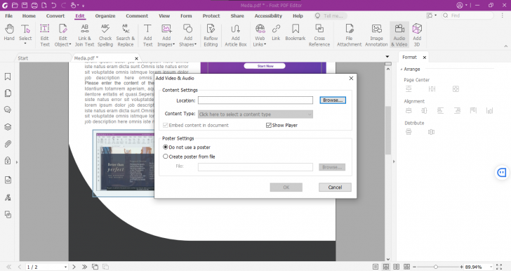Open the Content Type dropdown
Screen dimensions: 511x271
255,114
